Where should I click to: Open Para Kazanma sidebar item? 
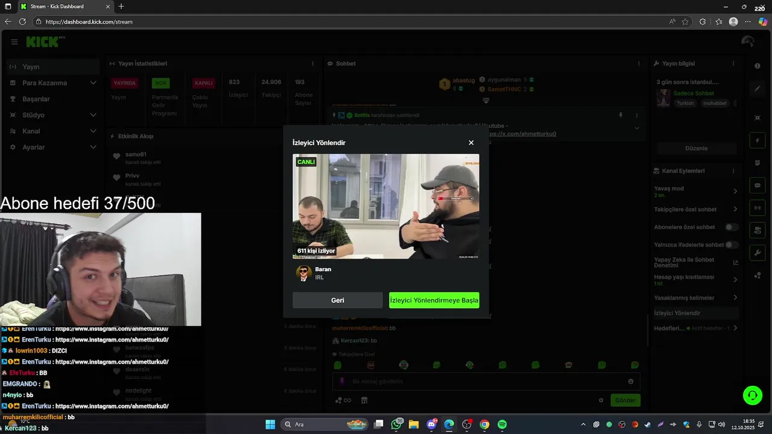(x=53, y=83)
